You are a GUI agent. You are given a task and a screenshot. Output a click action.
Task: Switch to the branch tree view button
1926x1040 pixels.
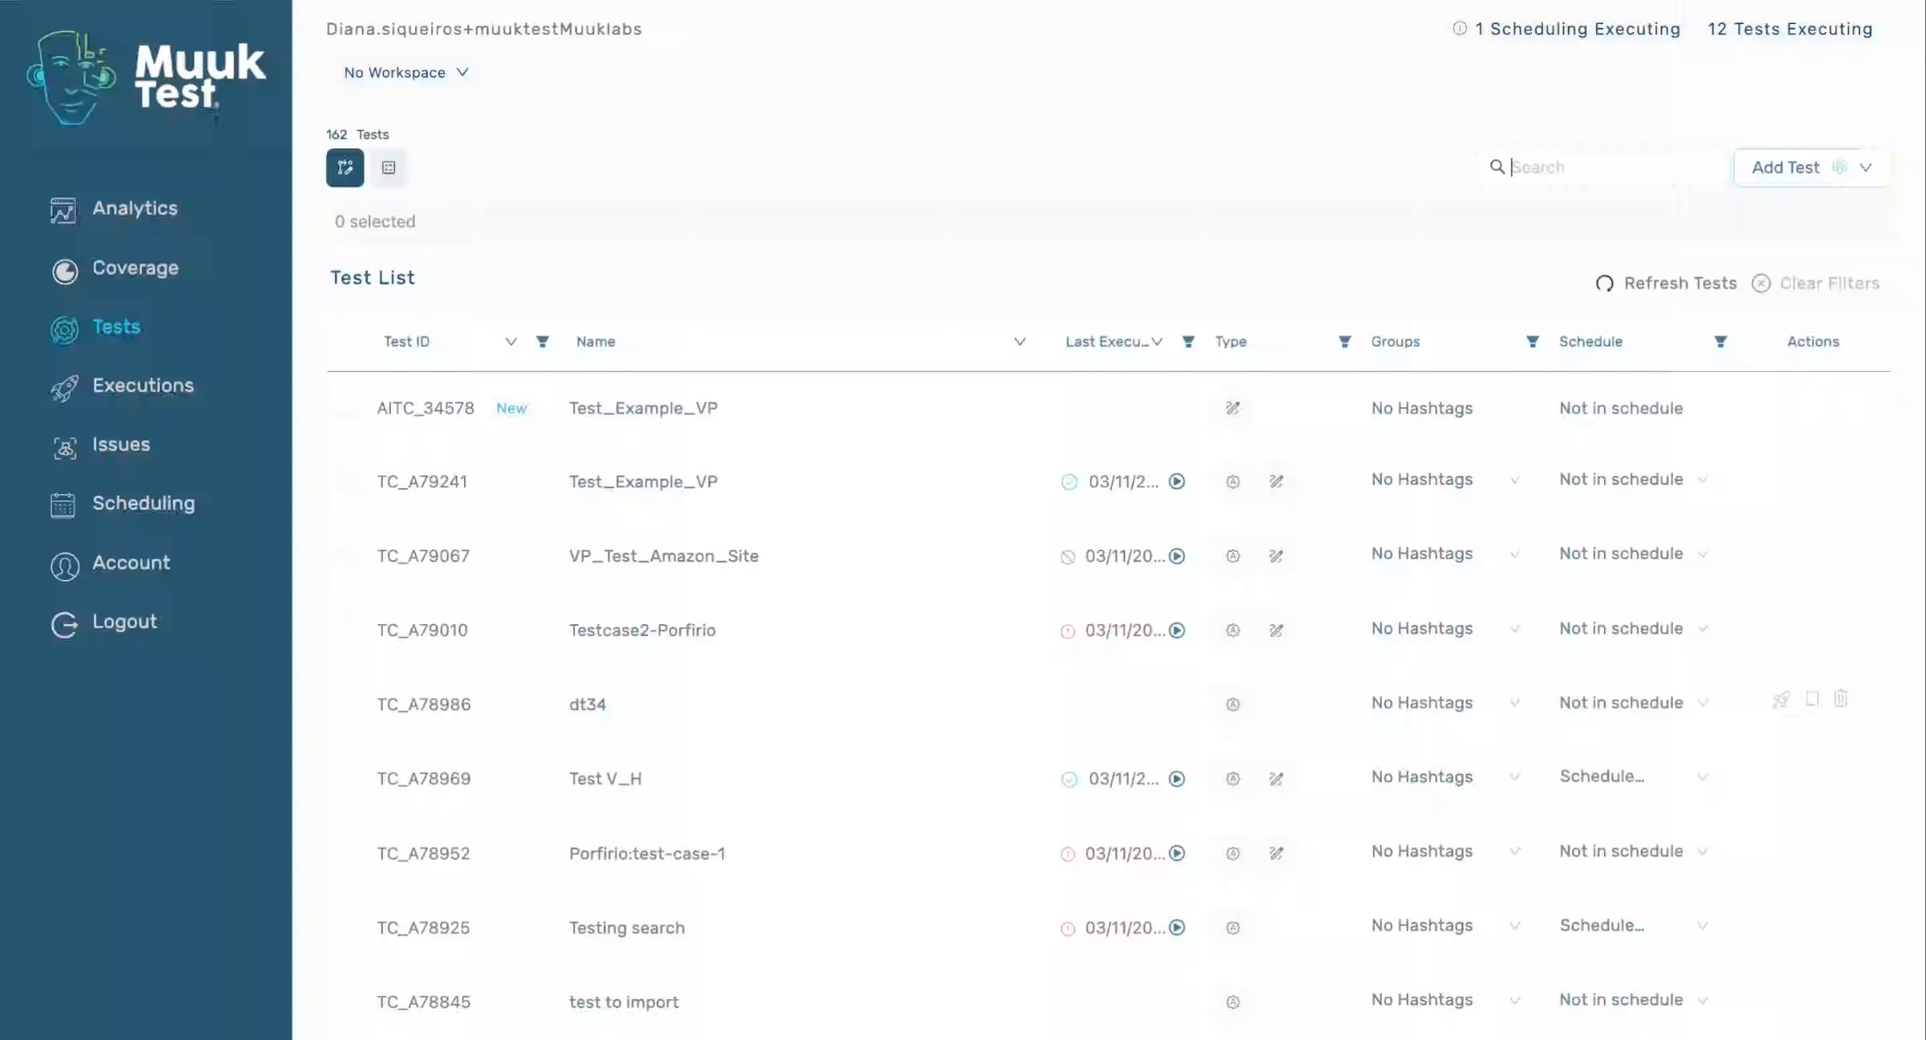(x=345, y=168)
